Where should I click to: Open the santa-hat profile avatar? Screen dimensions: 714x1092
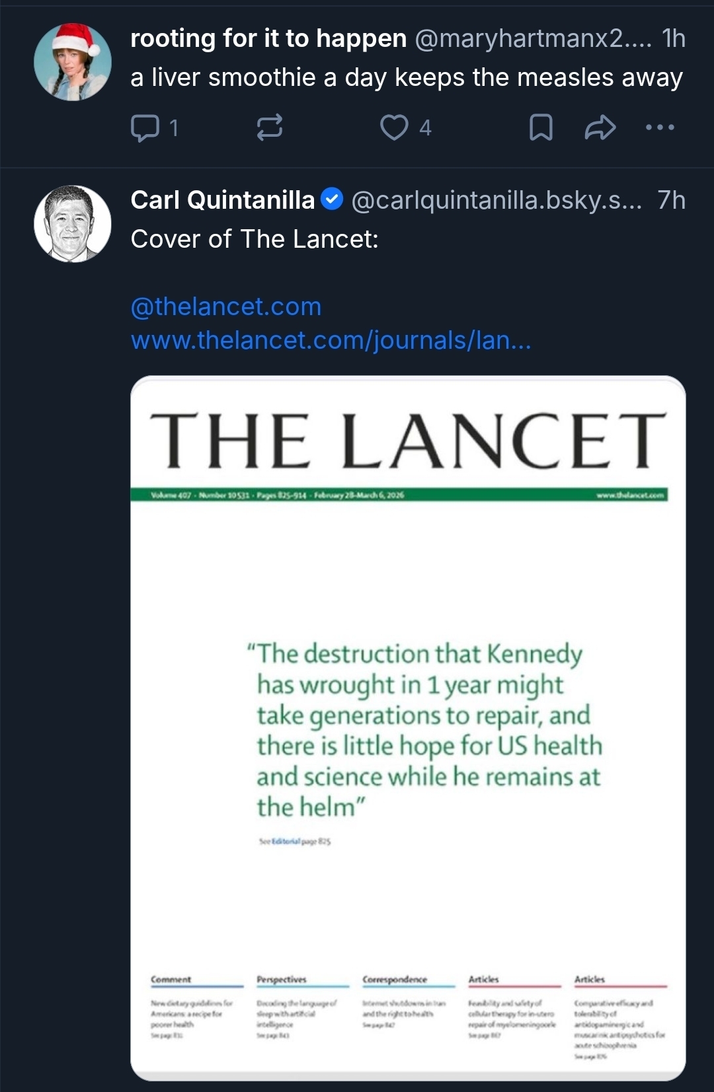point(73,62)
